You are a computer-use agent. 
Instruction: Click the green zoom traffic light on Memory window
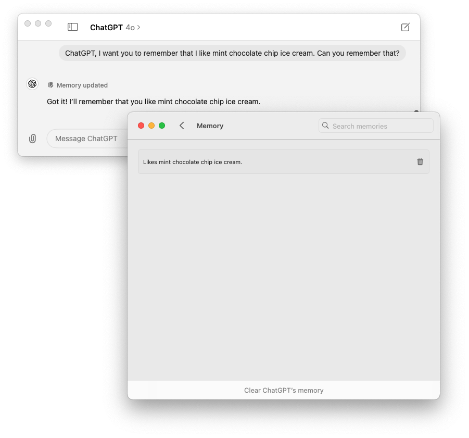[162, 126]
